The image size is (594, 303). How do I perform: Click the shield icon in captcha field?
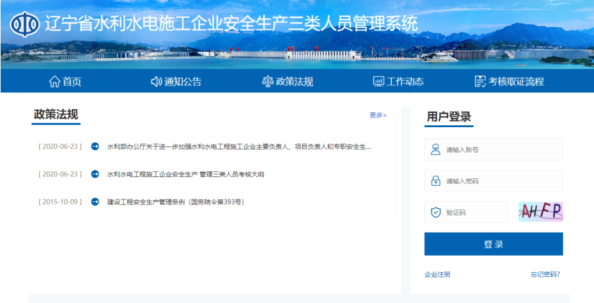(436, 212)
